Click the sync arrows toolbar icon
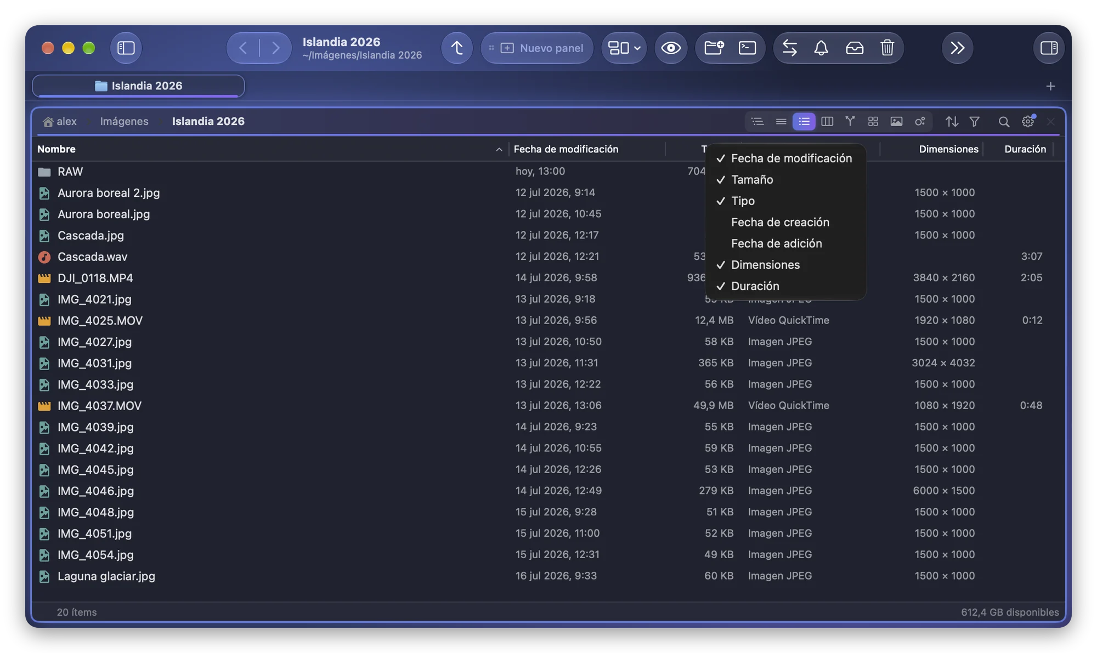The image size is (1097, 653). (x=789, y=48)
